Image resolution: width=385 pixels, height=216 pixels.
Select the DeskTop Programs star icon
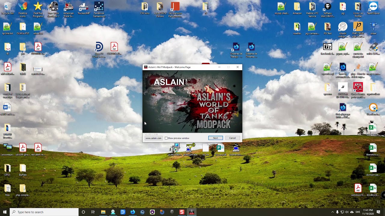tap(38, 10)
